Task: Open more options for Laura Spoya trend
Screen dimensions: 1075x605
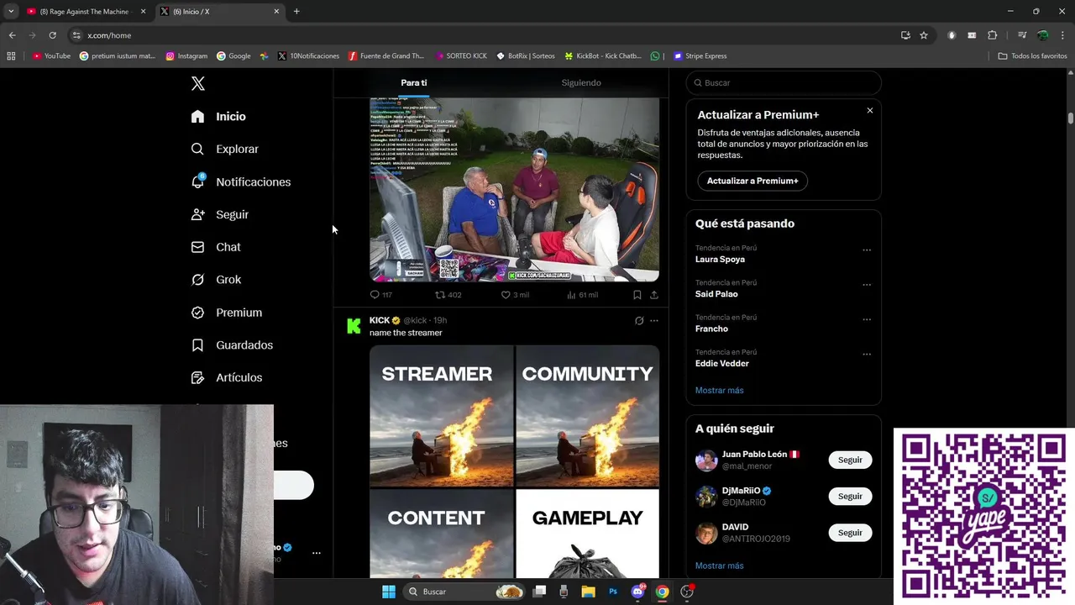Action: (x=867, y=250)
